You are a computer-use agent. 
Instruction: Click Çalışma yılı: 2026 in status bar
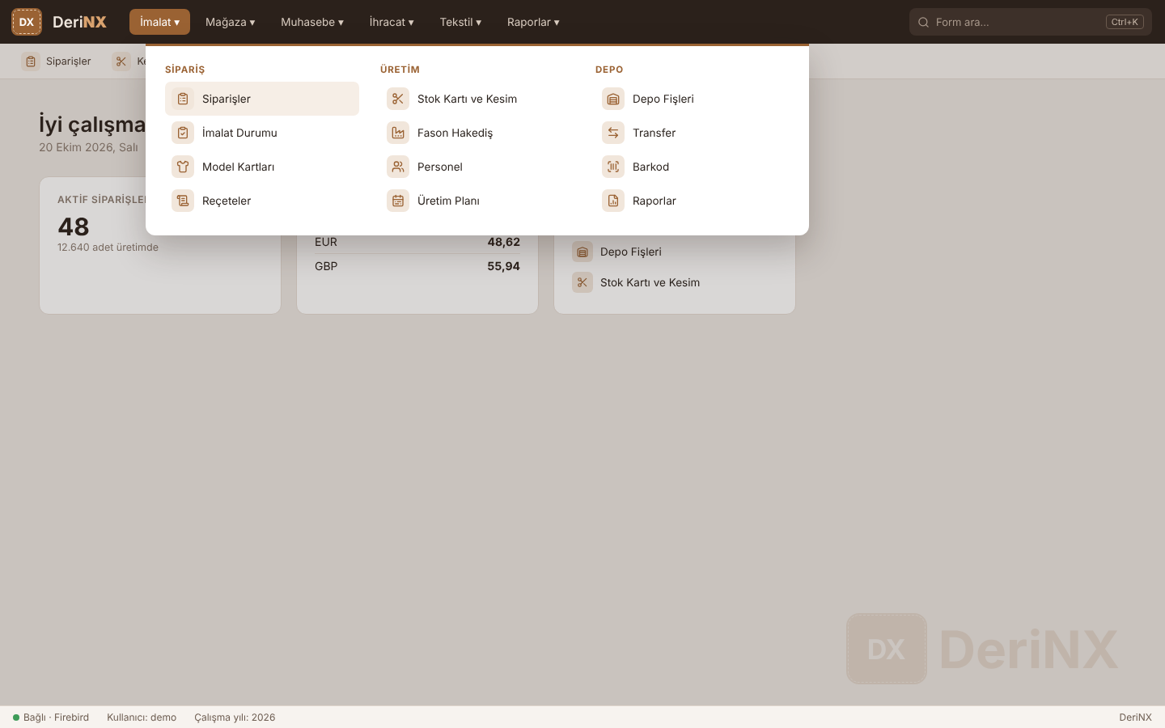point(235,717)
